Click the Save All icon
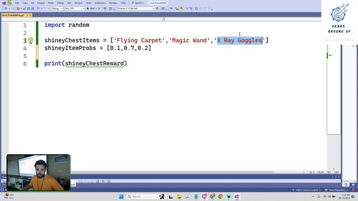 click(x=32, y=8)
